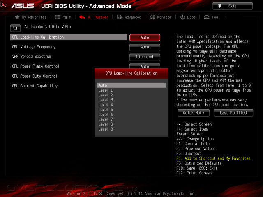Open CPU Voltage Frequency Auto dropdown
This screenshot has height=197, width=263.
[145, 47]
